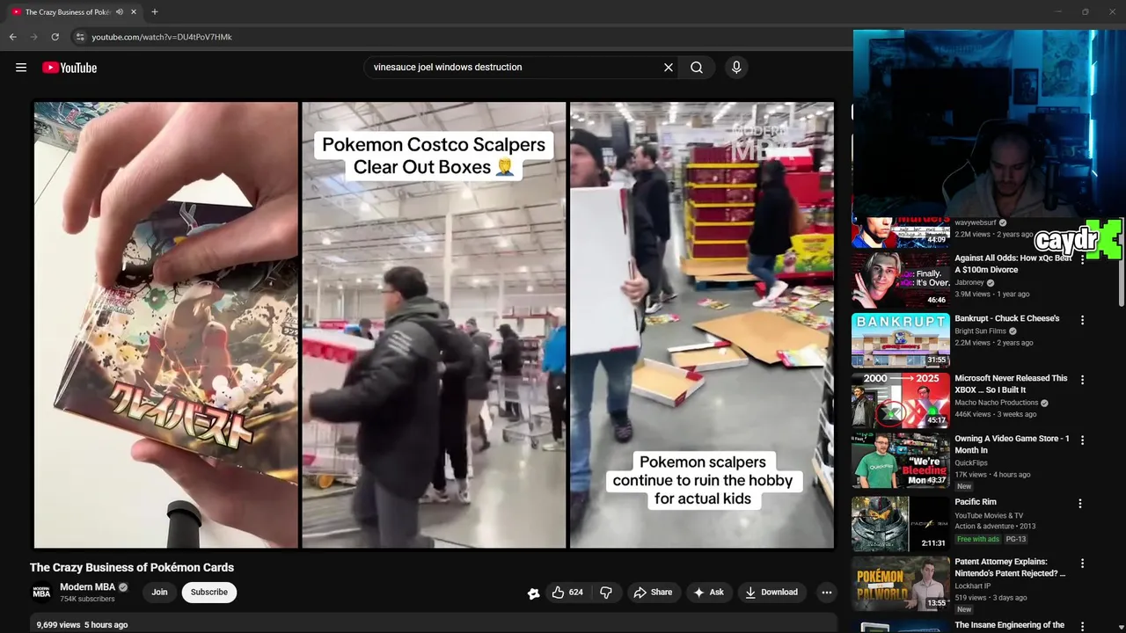Click title Bankrupt - Chuck E Cheese's
Image resolution: width=1126 pixels, height=633 pixels.
(1007, 318)
